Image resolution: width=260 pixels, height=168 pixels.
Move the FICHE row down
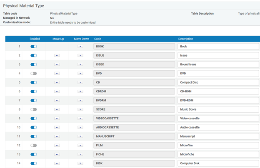click(80, 154)
